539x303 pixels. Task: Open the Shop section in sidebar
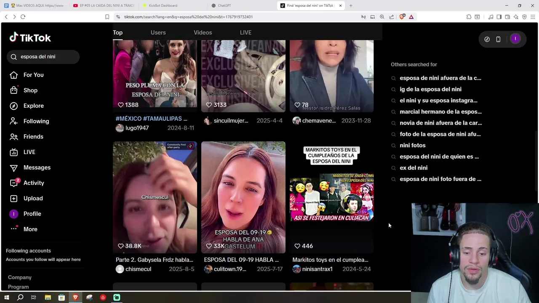pyautogui.click(x=24, y=90)
